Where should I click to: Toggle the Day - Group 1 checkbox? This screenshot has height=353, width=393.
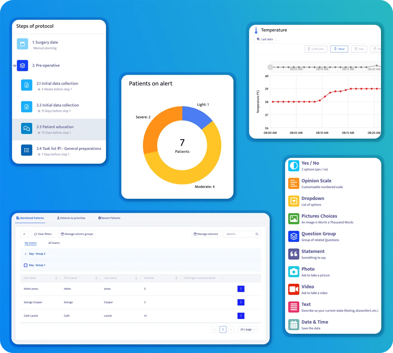[x=26, y=265]
